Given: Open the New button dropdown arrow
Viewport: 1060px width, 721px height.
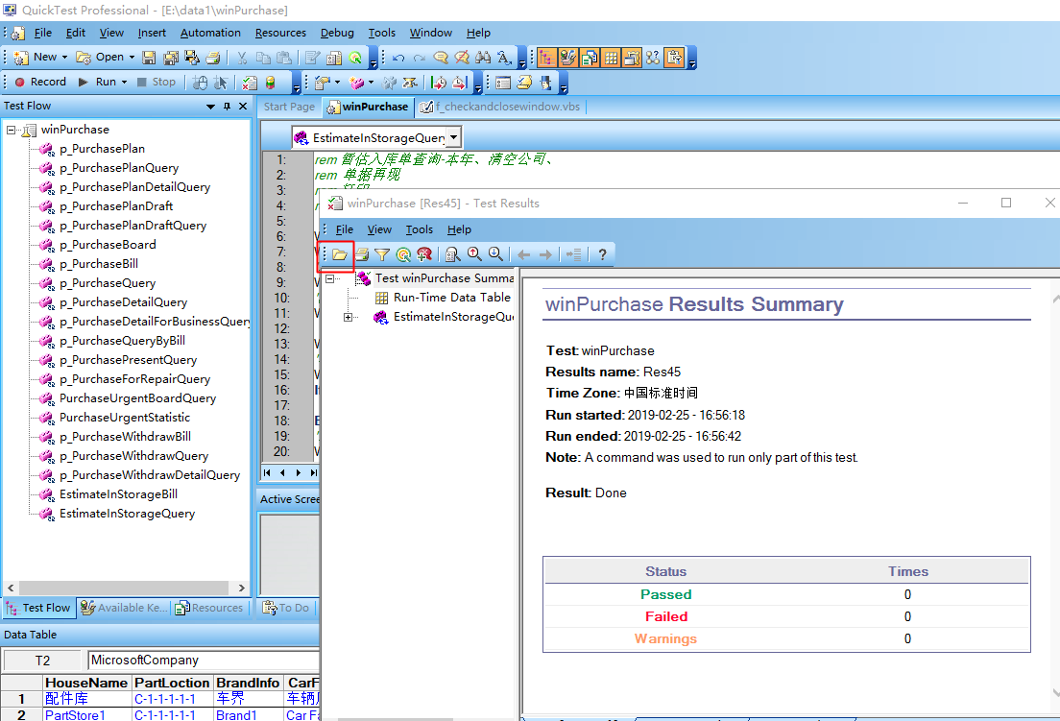Looking at the screenshot, I should pos(65,58).
